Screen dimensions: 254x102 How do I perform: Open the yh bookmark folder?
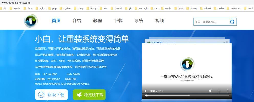tap(128, 8)
